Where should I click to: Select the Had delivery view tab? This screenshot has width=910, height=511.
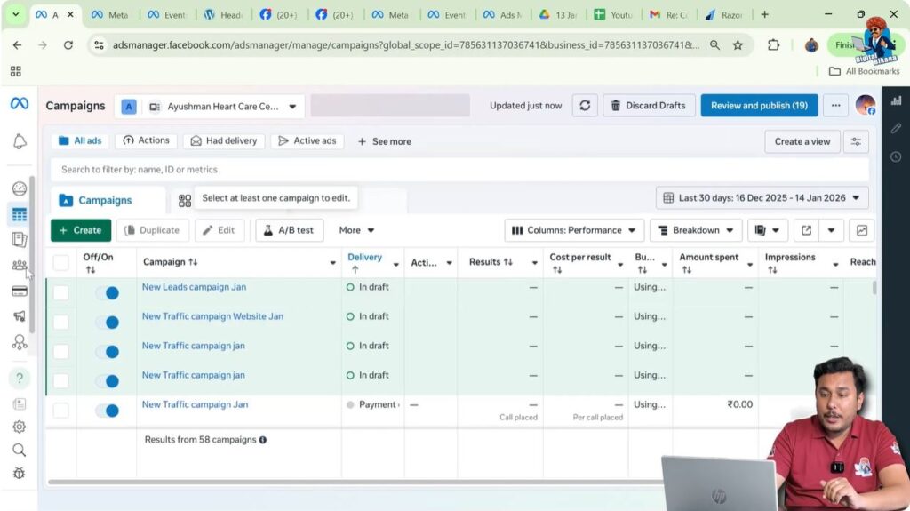click(x=223, y=140)
